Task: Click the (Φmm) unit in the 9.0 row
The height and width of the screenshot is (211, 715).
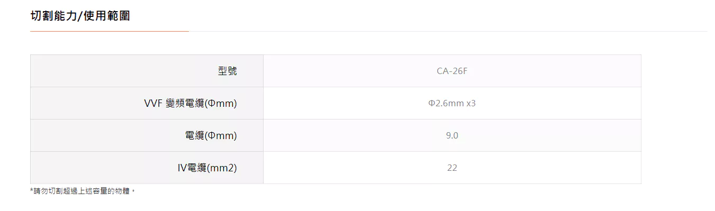Action: [x=221, y=136]
